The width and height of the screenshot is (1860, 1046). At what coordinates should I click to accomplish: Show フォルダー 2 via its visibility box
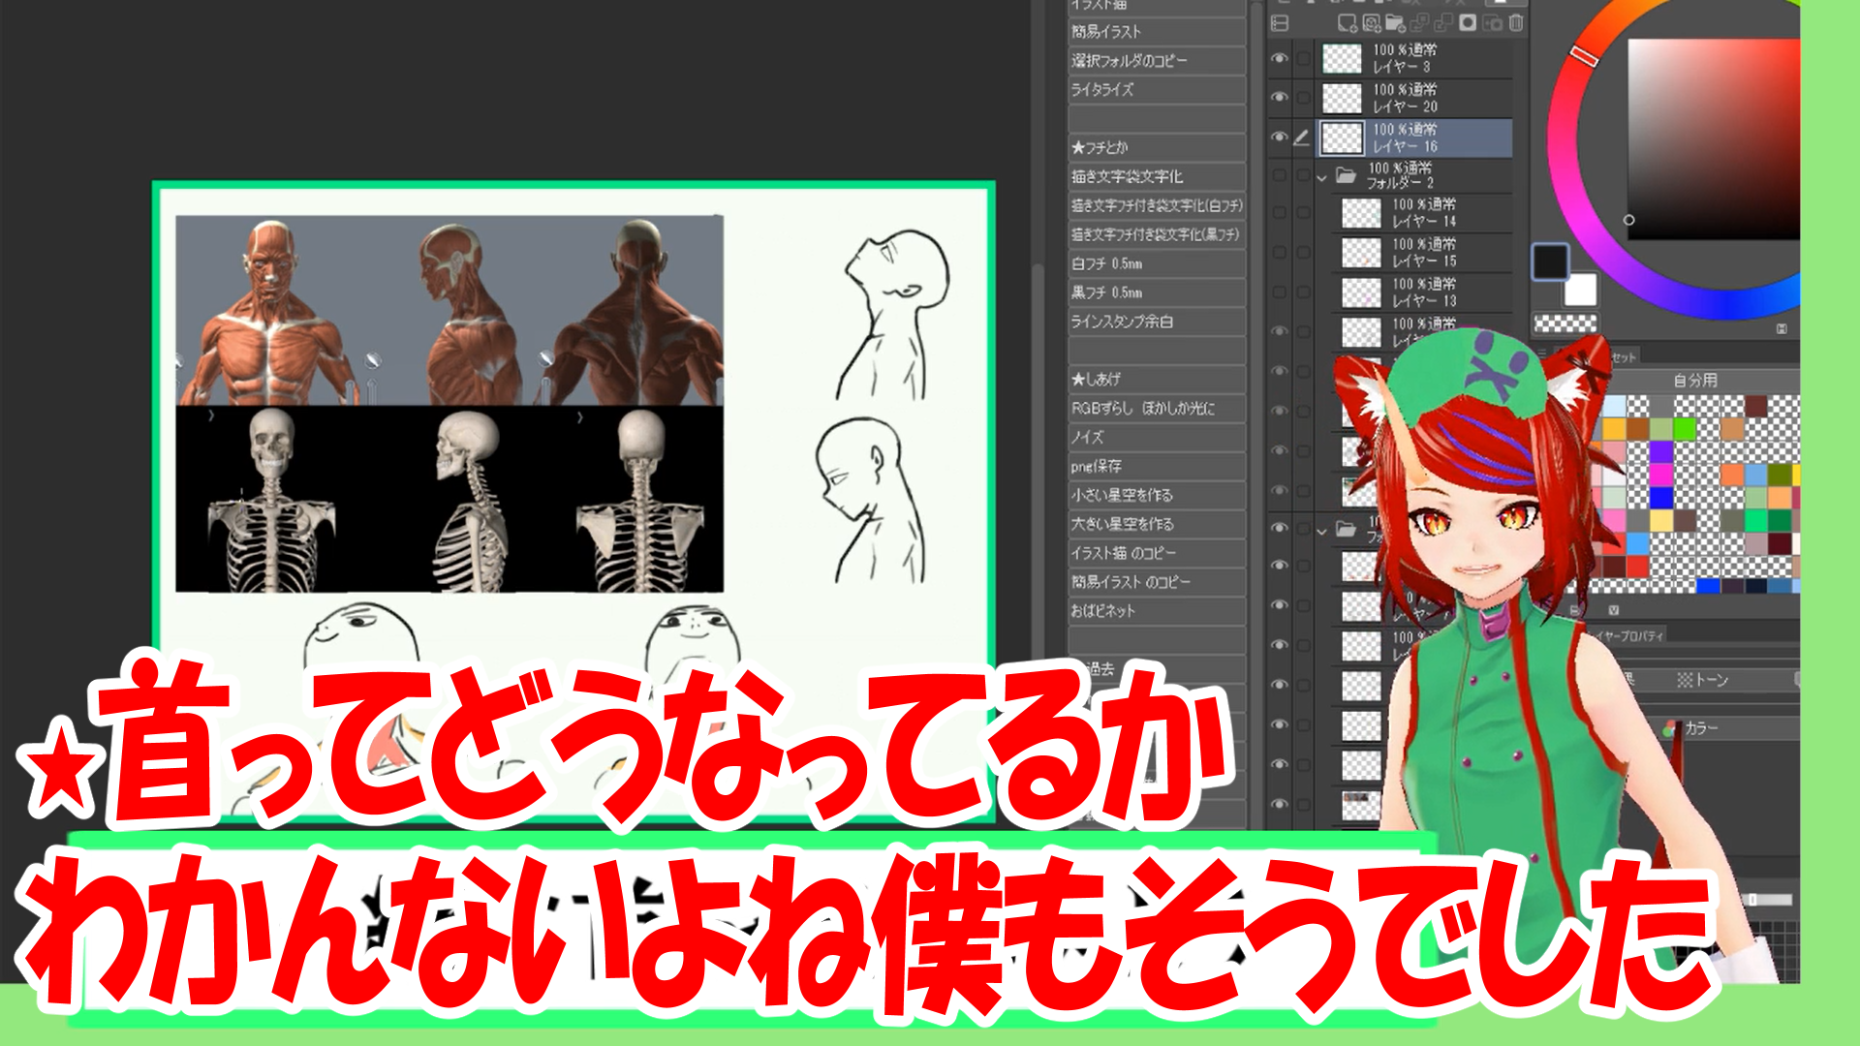(1279, 175)
